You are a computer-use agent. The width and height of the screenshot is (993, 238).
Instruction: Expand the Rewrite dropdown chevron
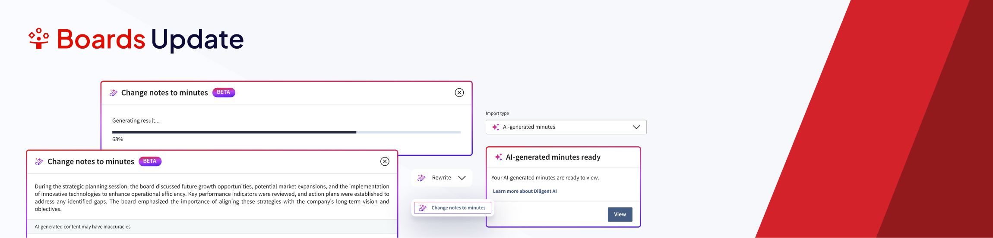coord(462,178)
